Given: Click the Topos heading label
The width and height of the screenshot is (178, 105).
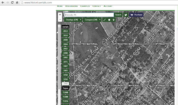Looking at the screenshot, I should click(65, 88).
